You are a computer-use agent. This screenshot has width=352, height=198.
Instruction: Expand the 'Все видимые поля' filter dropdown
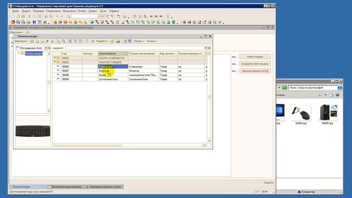pyautogui.click(x=46, y=48)
